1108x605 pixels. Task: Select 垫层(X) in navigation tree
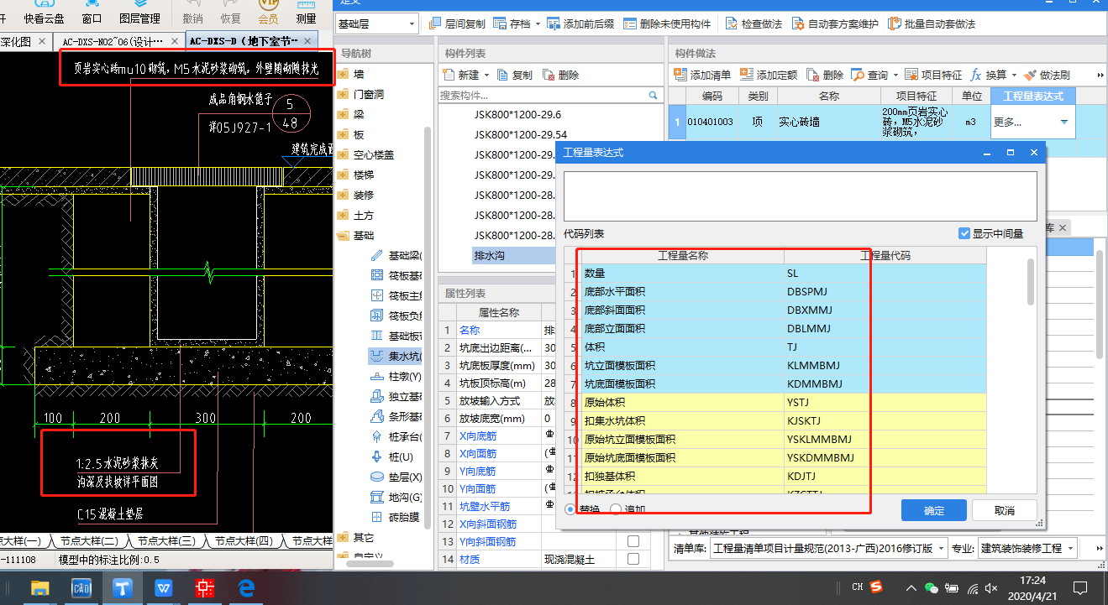(x=396, y=477)
